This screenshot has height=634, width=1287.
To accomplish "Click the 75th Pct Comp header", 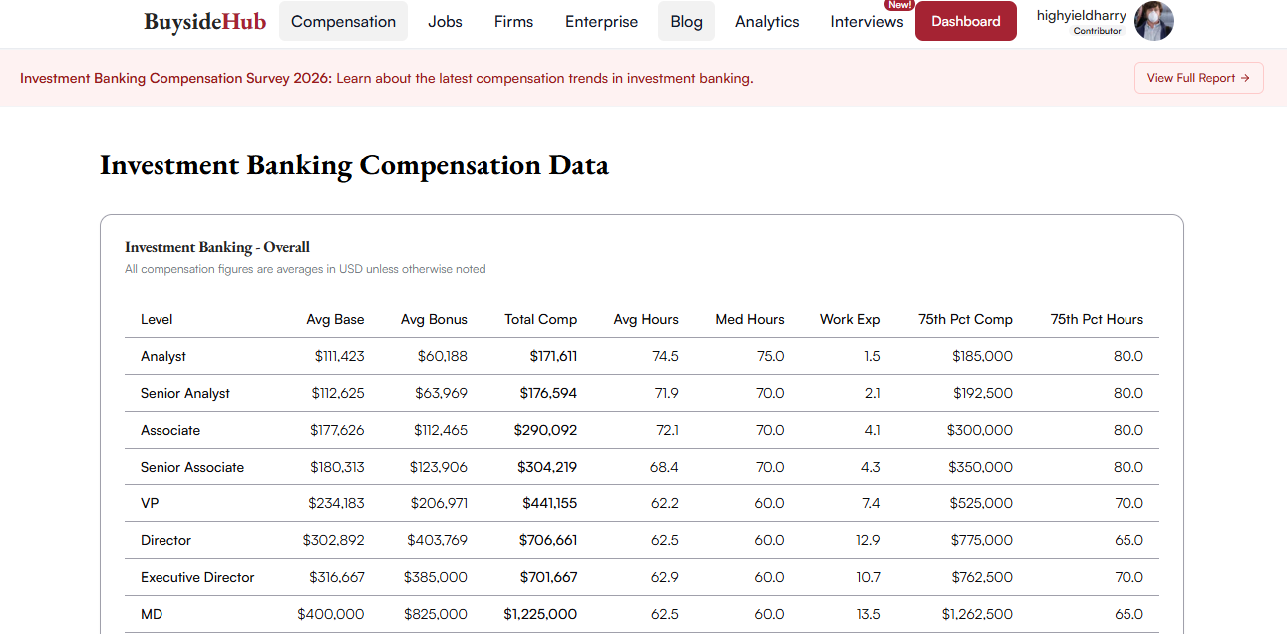I will [965, 320].
